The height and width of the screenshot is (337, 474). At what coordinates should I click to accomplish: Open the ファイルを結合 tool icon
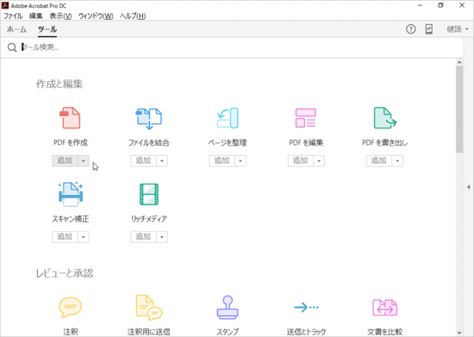149,118
